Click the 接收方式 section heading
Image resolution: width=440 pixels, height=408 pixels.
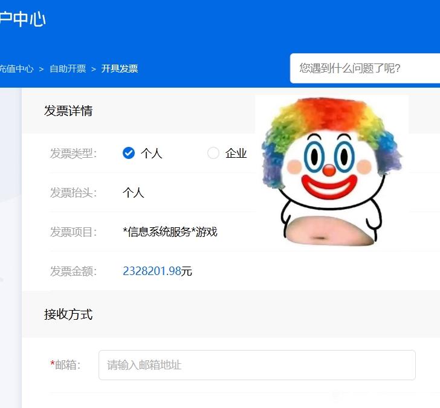[68, 314]
